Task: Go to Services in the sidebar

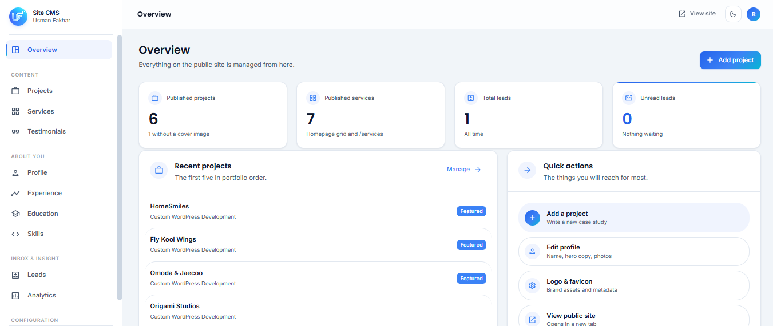Action: (x=59, y=111)
